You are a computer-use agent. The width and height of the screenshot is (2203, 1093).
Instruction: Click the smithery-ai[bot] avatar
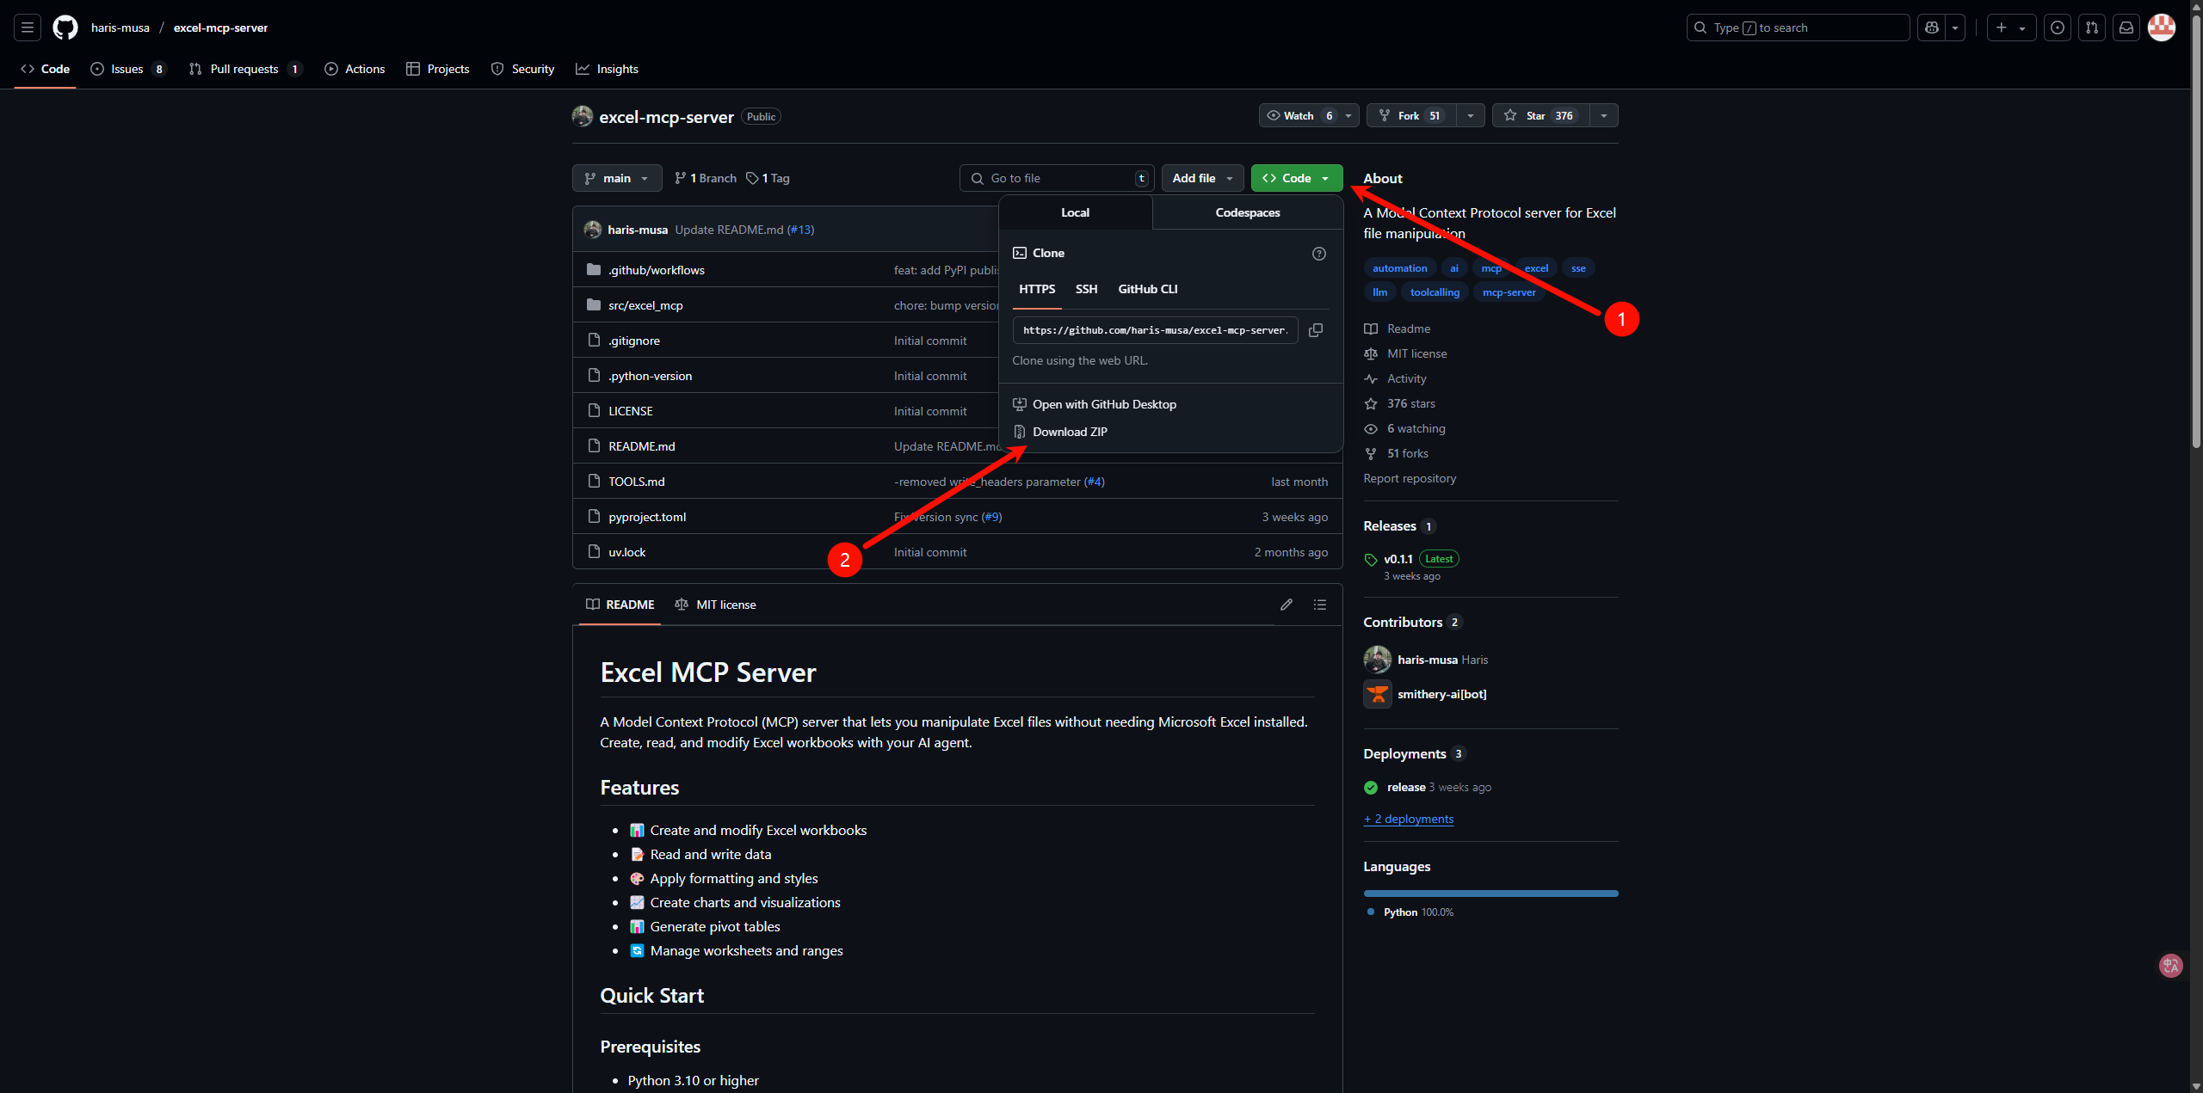point(1378,694)
